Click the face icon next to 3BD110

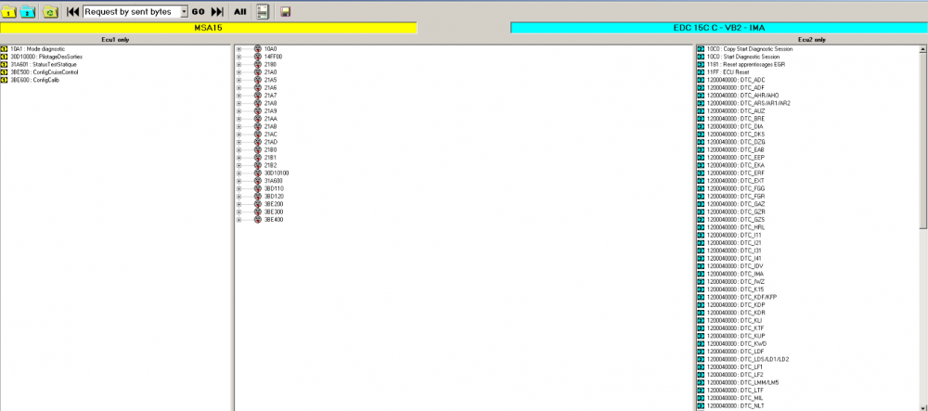(x=257, y=188)
